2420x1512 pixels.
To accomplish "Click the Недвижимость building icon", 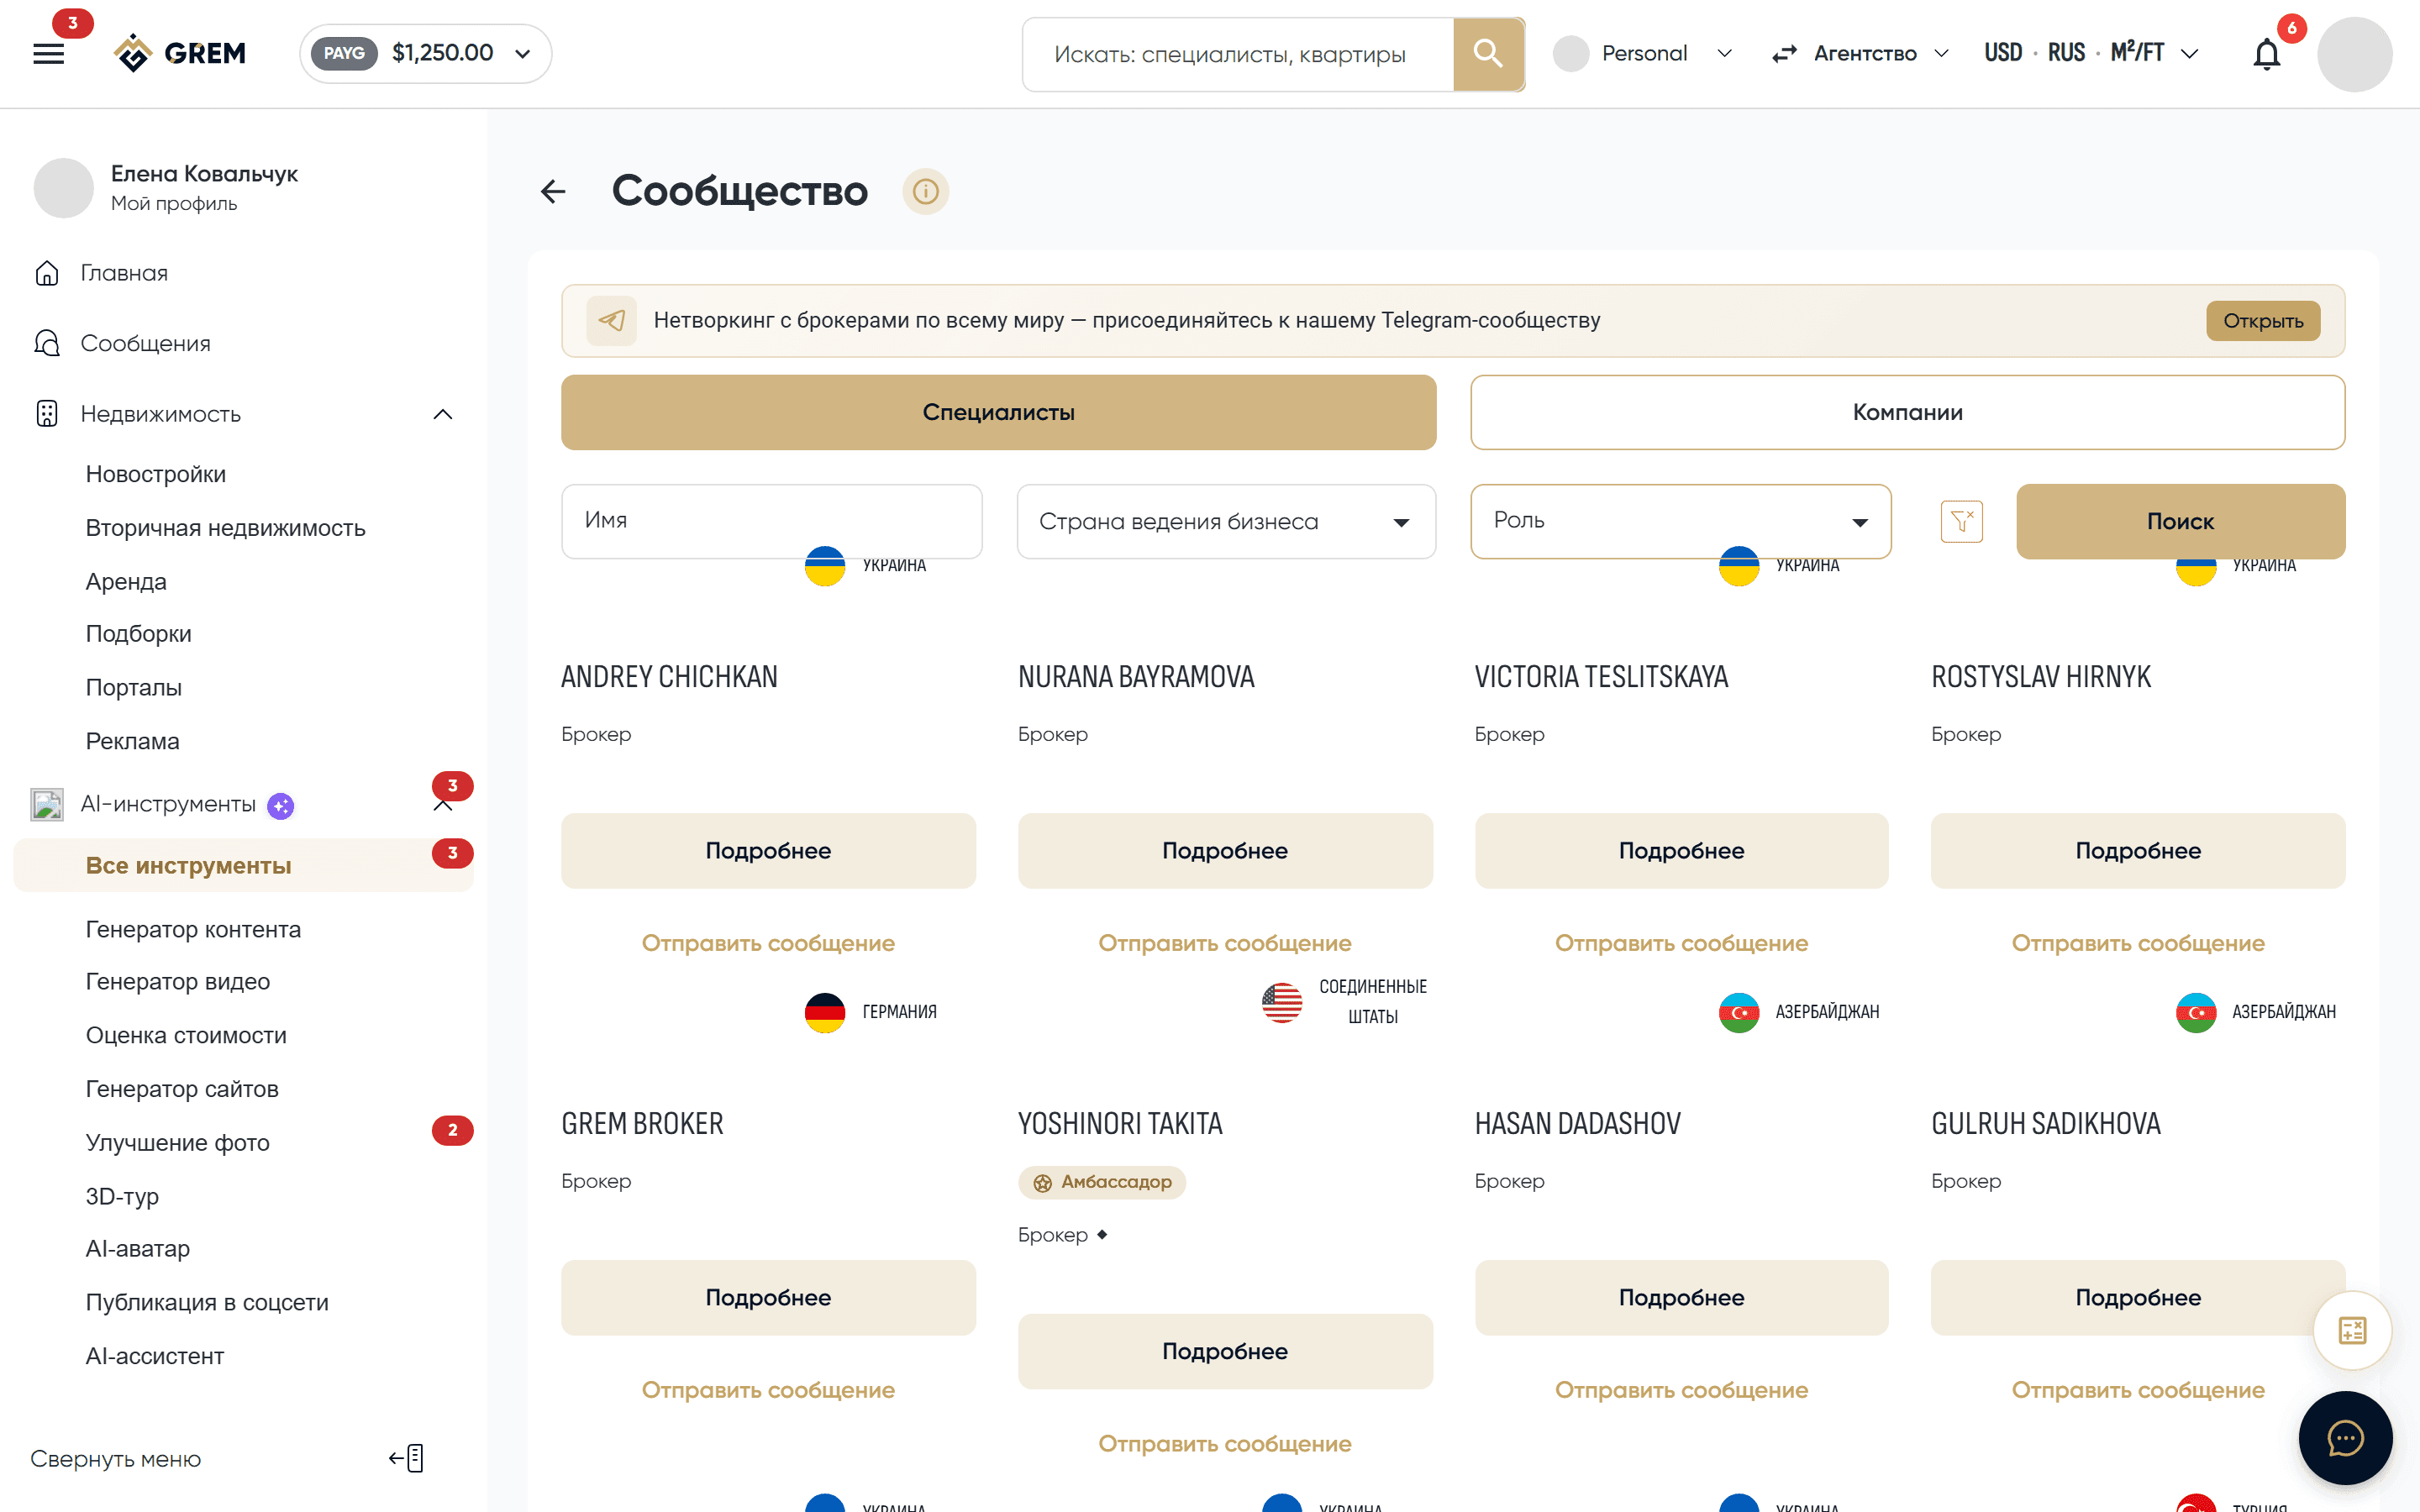I will (47, 414).
